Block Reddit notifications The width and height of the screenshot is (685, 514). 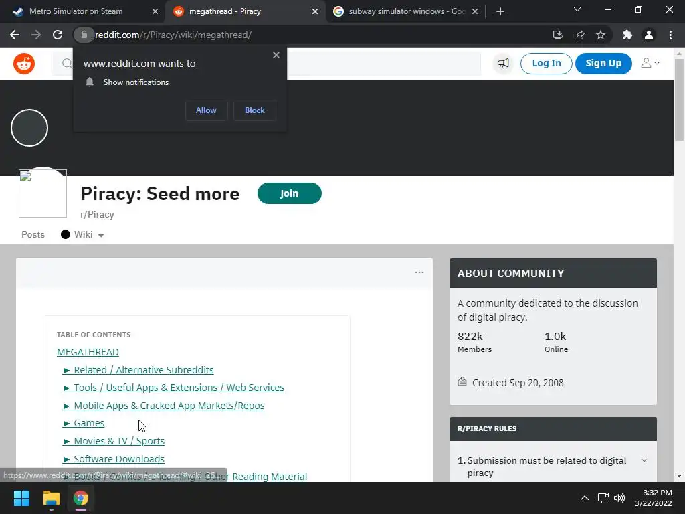coord(255,110)
